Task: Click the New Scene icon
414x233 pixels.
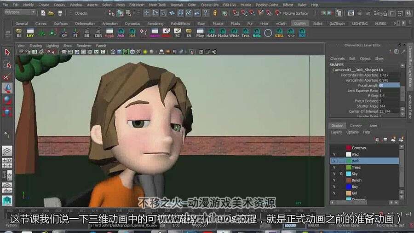Action: click(43, 13)
